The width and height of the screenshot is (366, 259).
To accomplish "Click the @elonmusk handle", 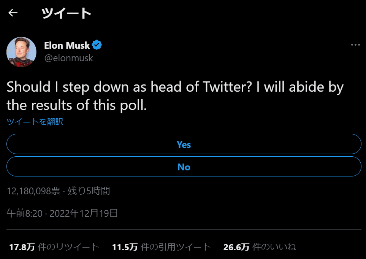I will click(69, 58).
